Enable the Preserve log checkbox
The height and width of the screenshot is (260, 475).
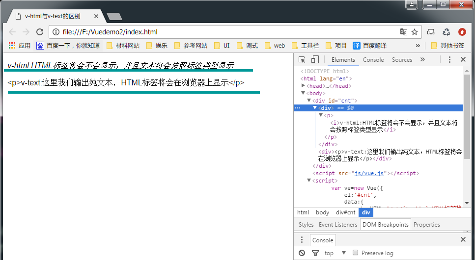(x=355, y=253)
